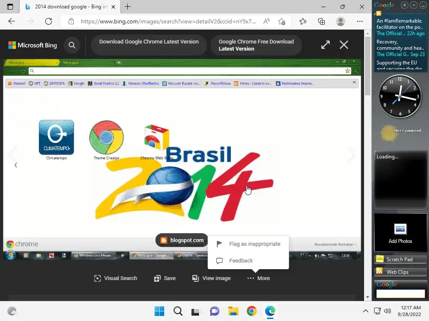Open the Brasil 2014 image

182,159
